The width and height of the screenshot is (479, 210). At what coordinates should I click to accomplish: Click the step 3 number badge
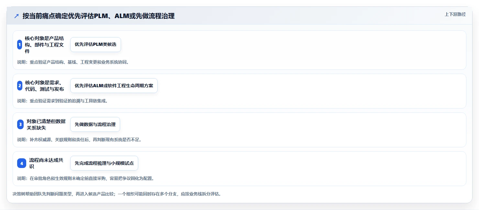click(20, 124)
